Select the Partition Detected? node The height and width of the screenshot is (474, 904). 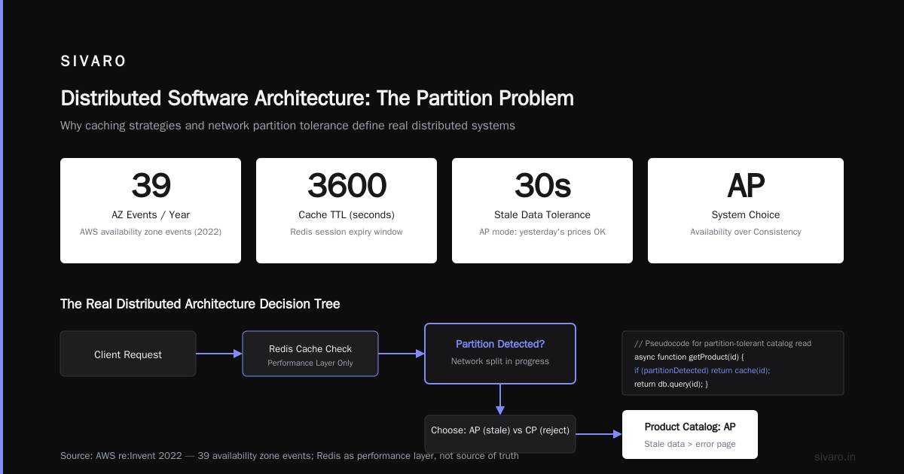click(x=500, y=354)
